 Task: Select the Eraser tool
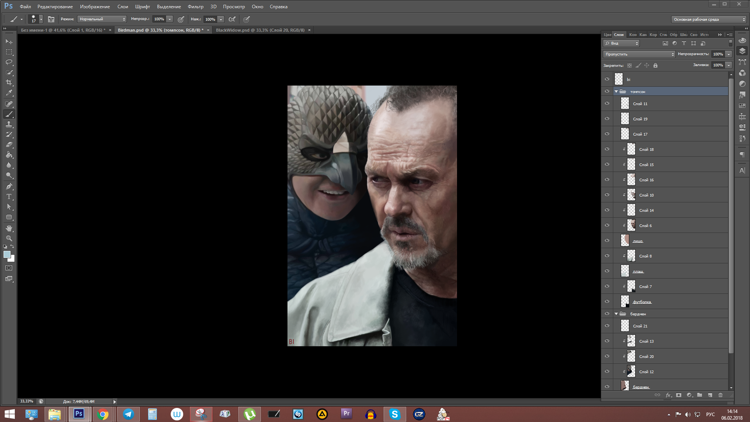point(9,145)
